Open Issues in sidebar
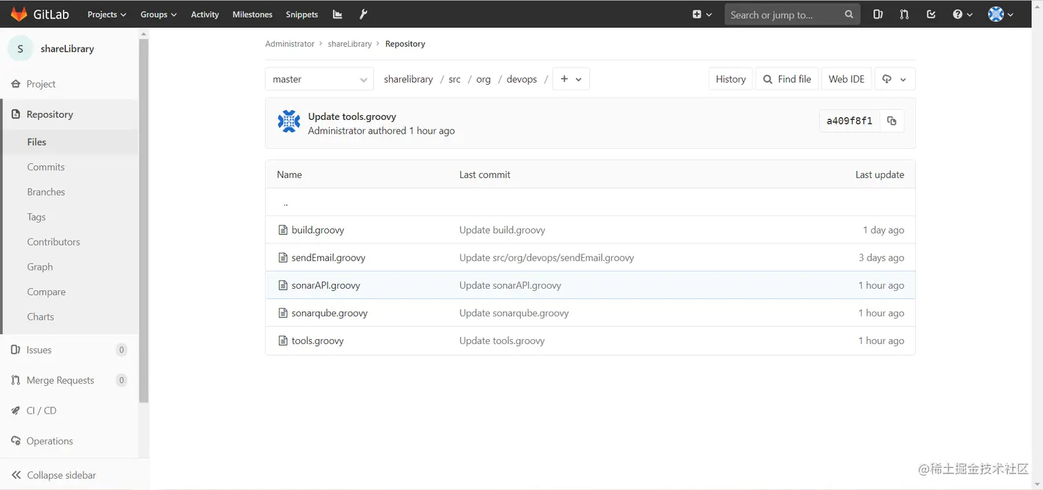This screenshot has height=490, width=1043. [x=69, y=350]
